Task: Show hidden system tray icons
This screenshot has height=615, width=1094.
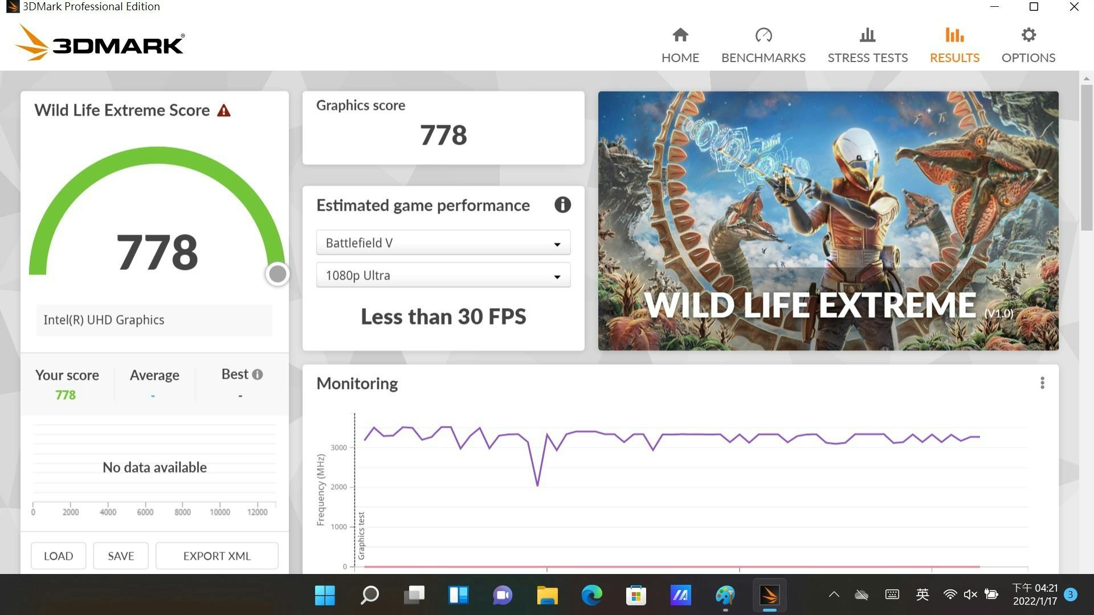Action: [834, 594]
